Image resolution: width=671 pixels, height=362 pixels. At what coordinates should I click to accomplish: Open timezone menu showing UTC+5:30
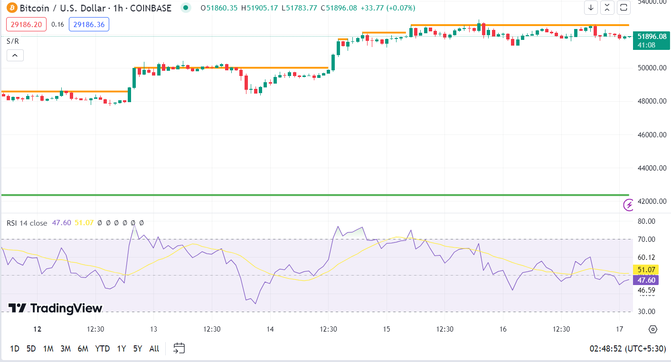pos(627,349)
